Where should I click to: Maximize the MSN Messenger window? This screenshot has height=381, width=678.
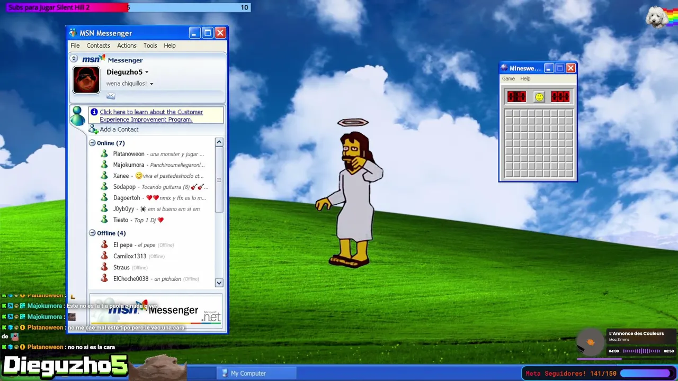click(207, 33)
